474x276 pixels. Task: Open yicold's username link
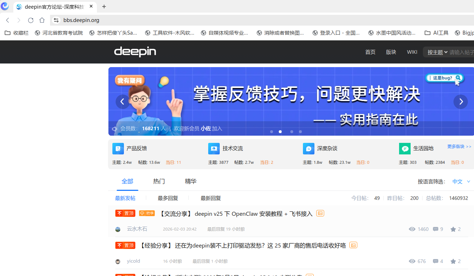(x=134, y=261)
